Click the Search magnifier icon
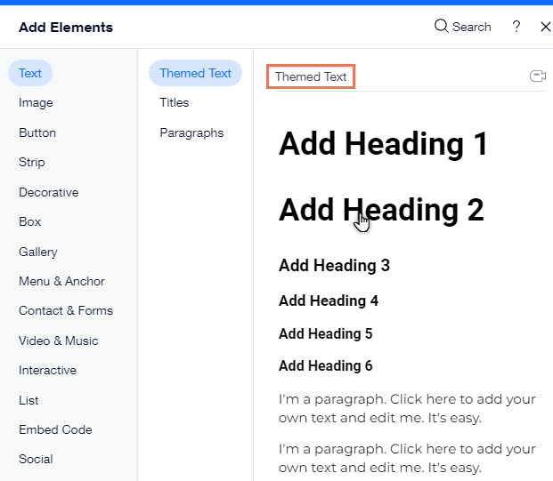 coord(441,27)
